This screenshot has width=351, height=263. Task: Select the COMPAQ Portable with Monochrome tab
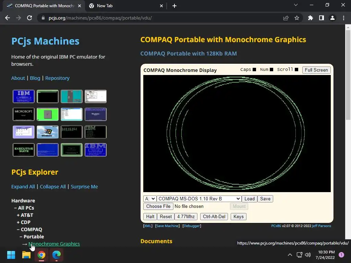click(44, 6)
